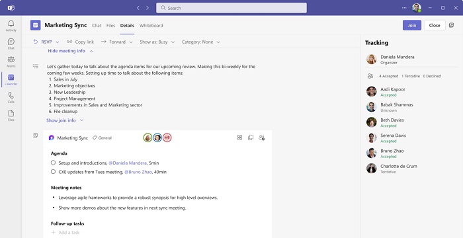
Task: Click the 0 Declined count
Action: 432,76
